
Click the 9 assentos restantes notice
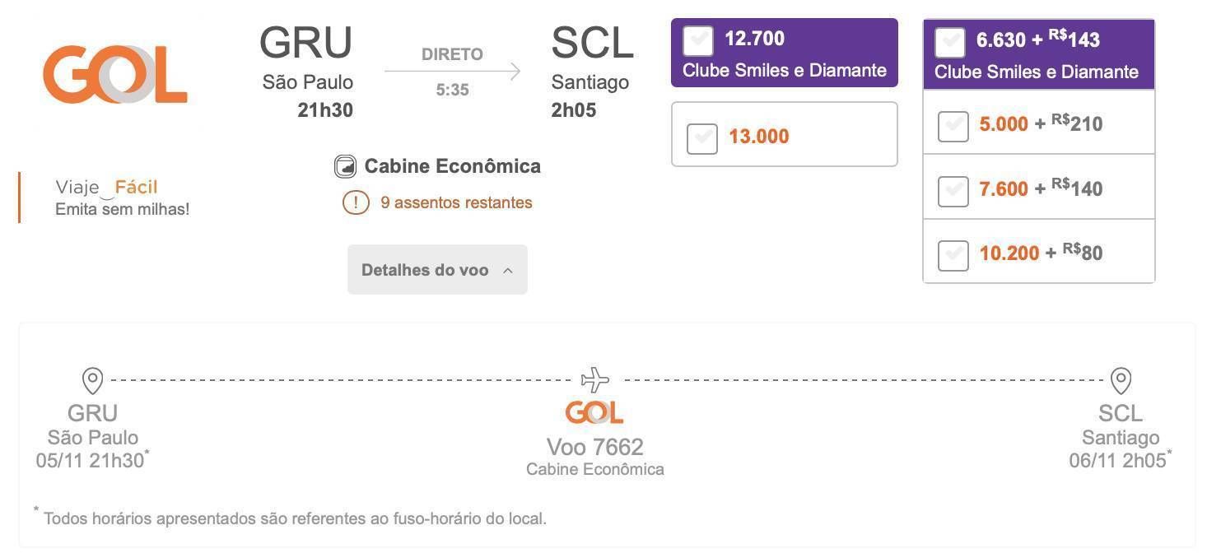tap(456, 202)
